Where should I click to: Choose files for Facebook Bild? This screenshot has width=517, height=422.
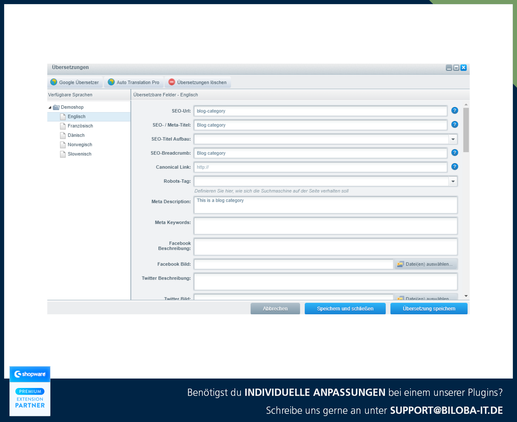coord(426,264)
